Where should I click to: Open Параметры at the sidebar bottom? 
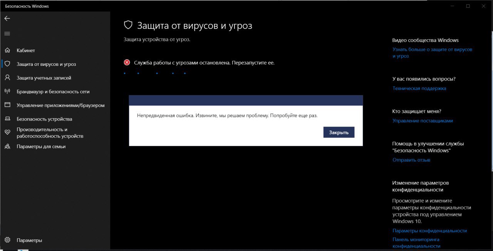click(x=29, y=240)
